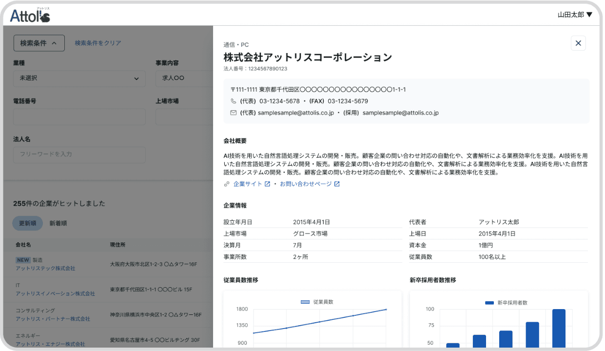Screen dimensions: 605x351
Task: Click 検索条件をクリア link
Action: click(98, 43)
